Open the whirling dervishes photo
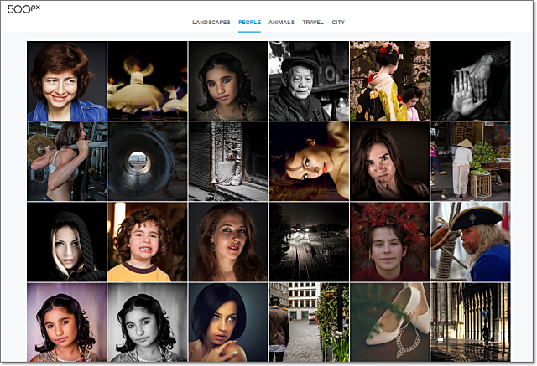 coord(147,80)
